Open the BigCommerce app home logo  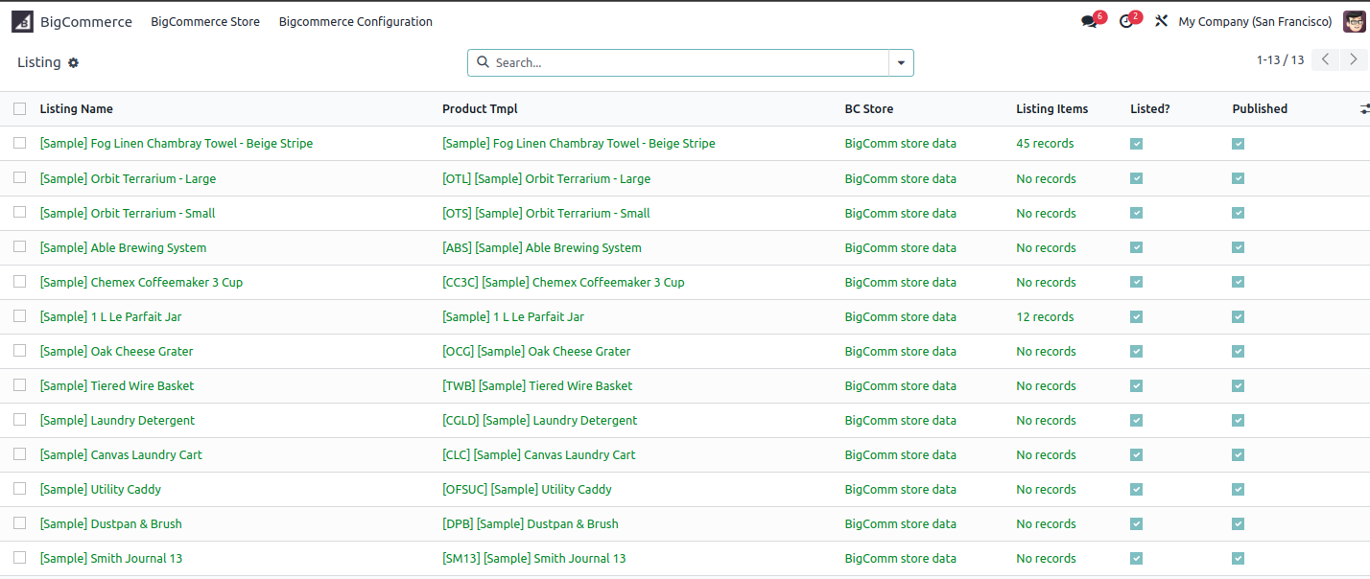pyautogui.click(x=22, y=22)
